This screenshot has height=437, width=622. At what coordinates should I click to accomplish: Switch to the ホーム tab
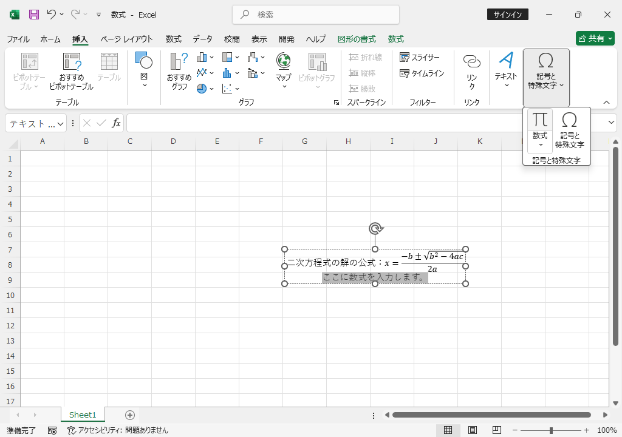pyautogui.click(x=50, y=39)
